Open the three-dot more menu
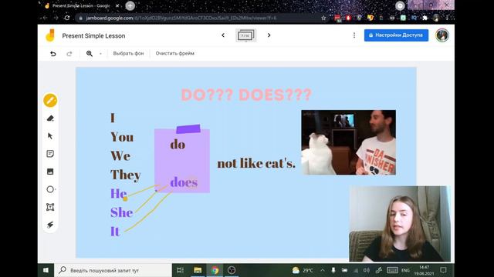Screen dimensions: 494x277 point(354,35)
